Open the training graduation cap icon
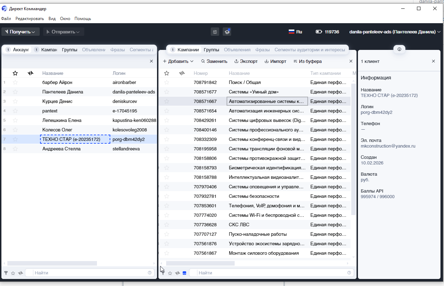 coord(227,32)
